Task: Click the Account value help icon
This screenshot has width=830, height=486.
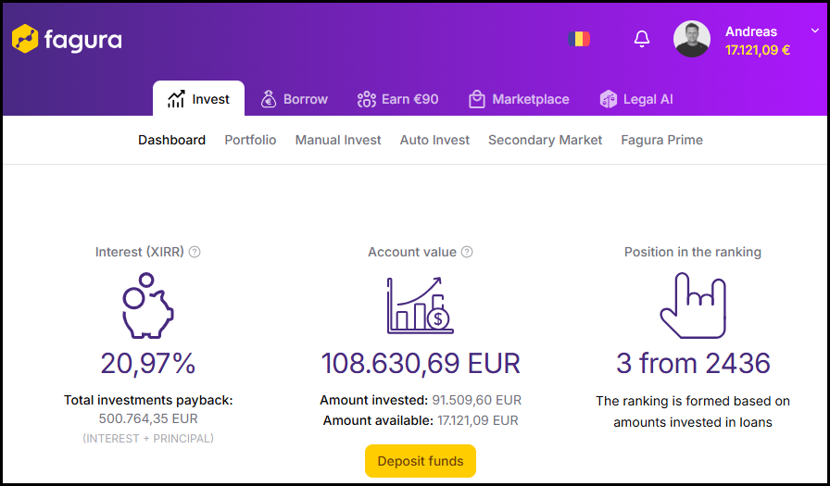Action: (x=467, y=252)
